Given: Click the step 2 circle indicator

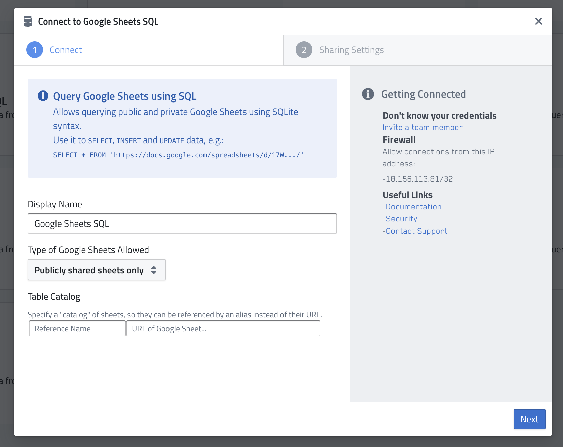Looking at the screenshot, I should coord(304,50).
